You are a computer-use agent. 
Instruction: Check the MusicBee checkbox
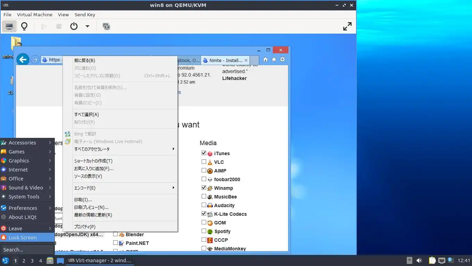[x=204, y=196]
